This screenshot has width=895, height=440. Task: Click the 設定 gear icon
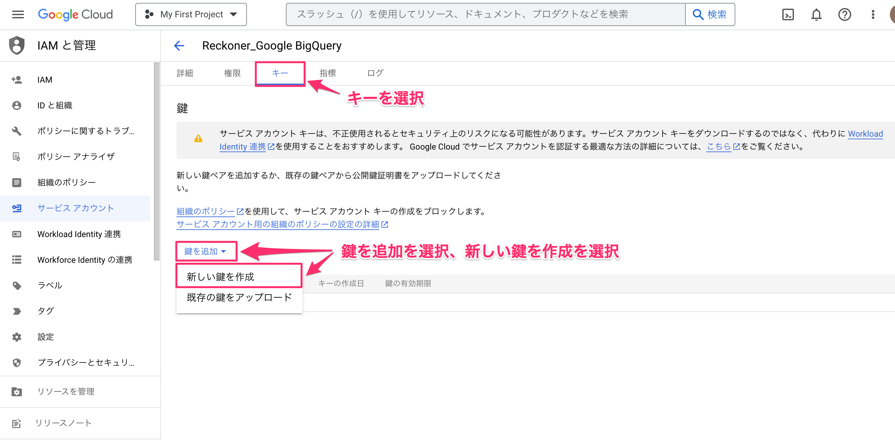click(17, 337)
